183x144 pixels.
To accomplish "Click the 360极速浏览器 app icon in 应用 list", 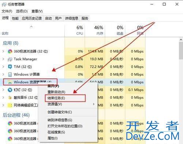I will click(10, 51).
